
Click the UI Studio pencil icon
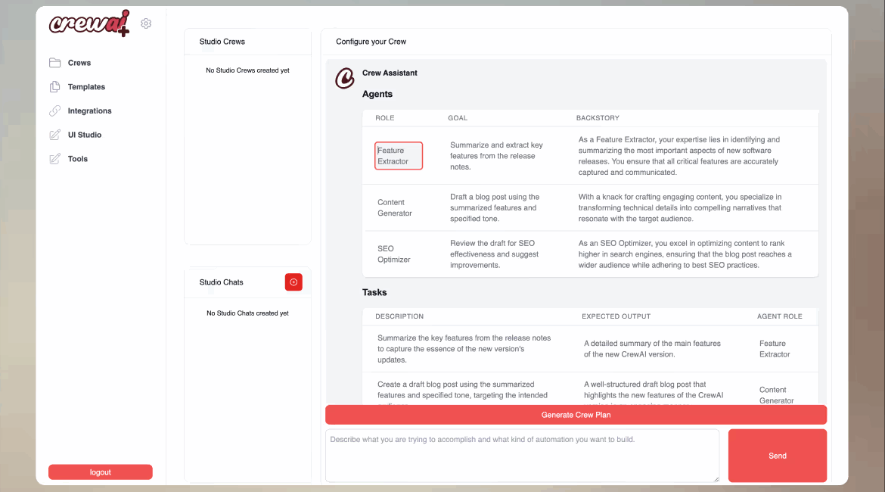[54, 135]
